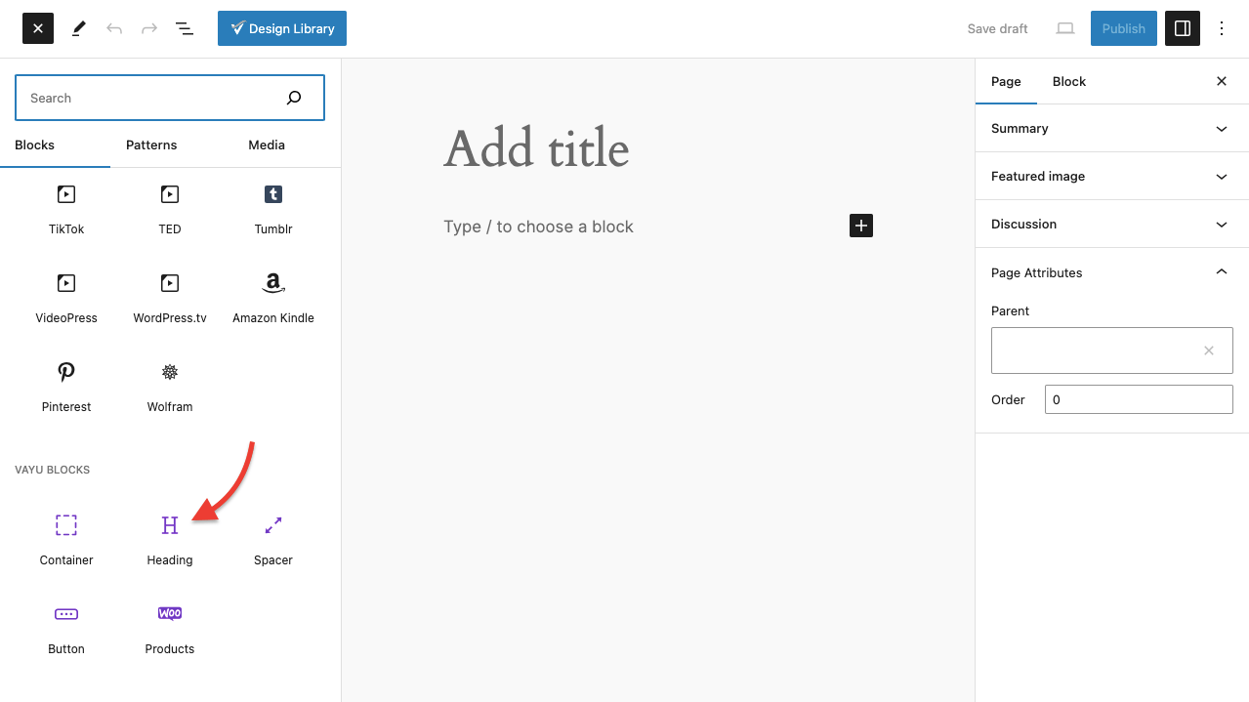
Task: Insert the Vayu Heading block
Action: point(170,538)
